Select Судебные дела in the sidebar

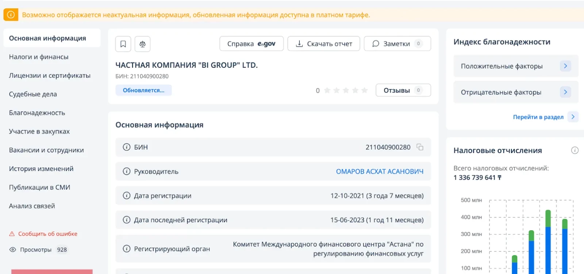click(x=33, y=94)
